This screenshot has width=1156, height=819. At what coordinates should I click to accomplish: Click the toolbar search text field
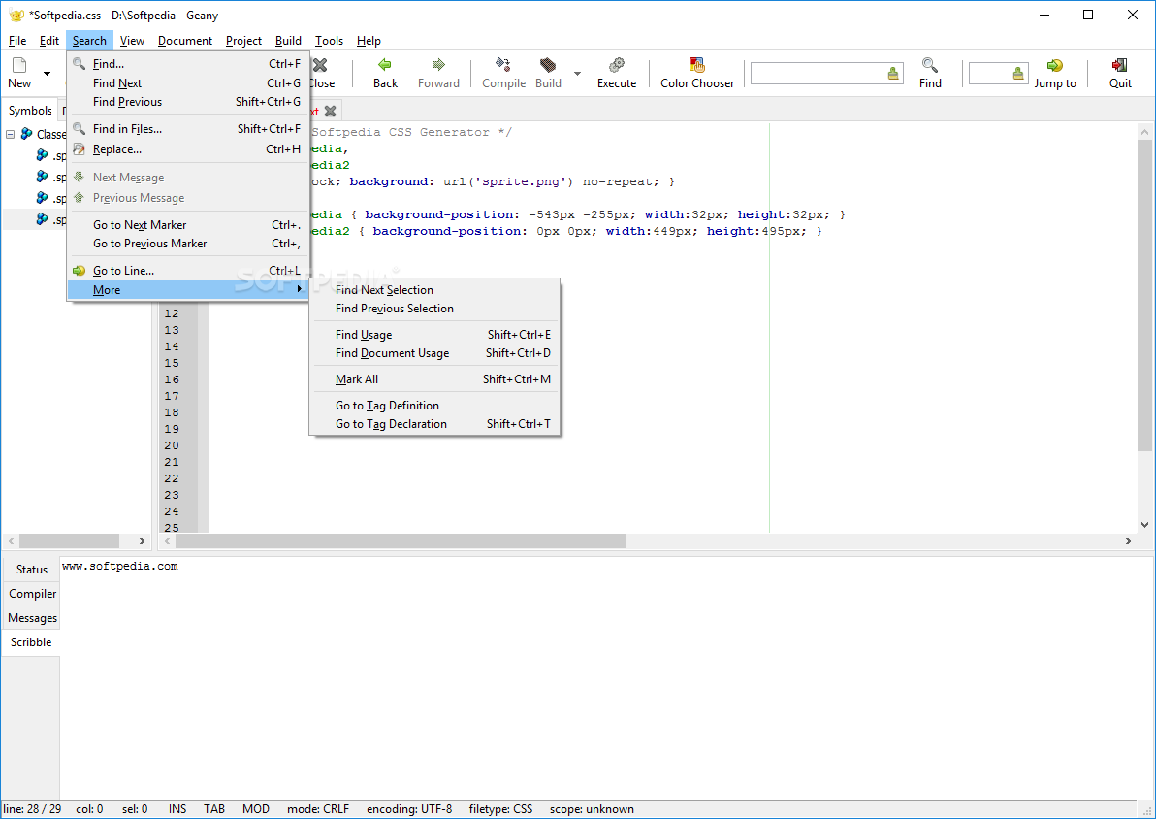click(818, 74)
